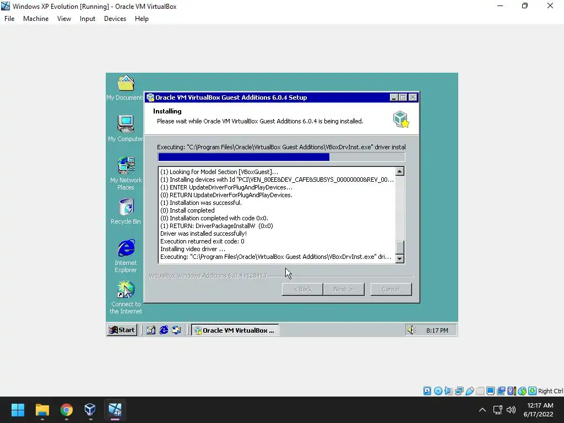This screenshot has width=564, height=423.
Task: Click the CPU virtualization status icon
Action: tap(512, 391)
